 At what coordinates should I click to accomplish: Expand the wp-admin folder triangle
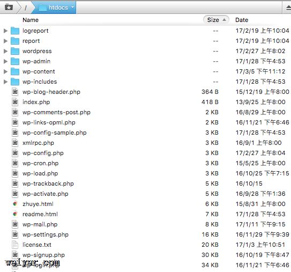click(5, 61)
